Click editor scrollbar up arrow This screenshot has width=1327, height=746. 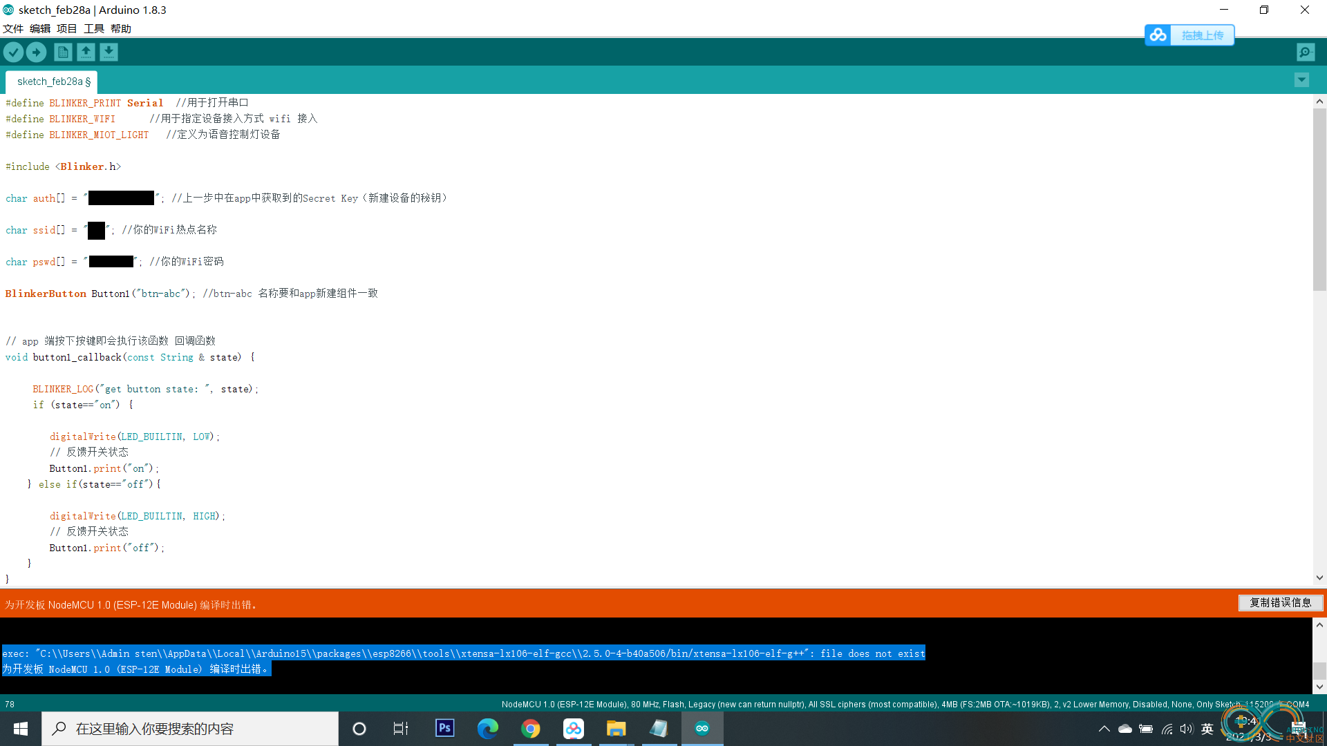(1319, 101)
